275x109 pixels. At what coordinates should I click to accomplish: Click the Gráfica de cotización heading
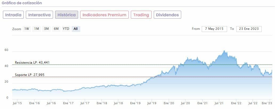pyautogui.click(x=22, y=3)
